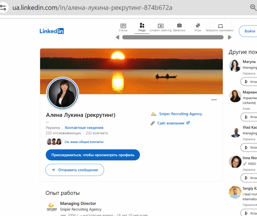Click the Алена Лукина (рекрутинг) name heading
The height and width of the screenshot is (216, 257).
point(81,115)
